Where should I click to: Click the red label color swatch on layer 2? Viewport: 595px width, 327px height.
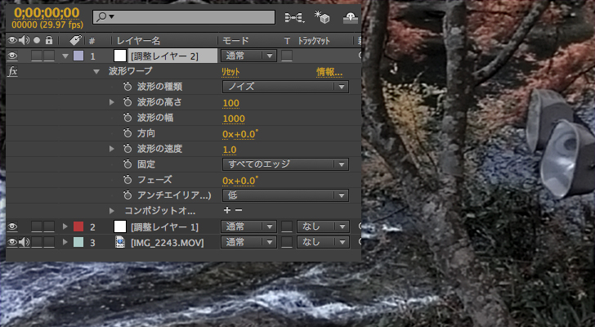click(78, 226)
